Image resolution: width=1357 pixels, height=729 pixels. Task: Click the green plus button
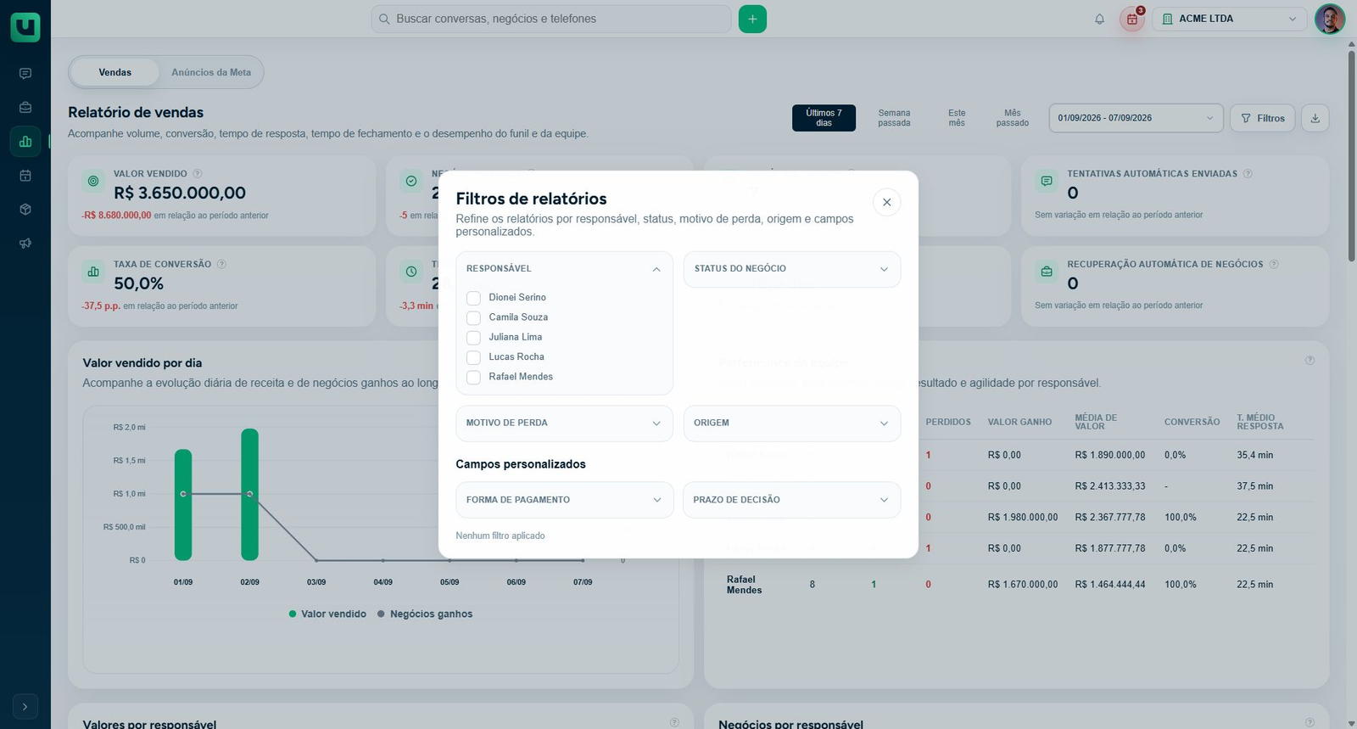click(x=752, y=19)
